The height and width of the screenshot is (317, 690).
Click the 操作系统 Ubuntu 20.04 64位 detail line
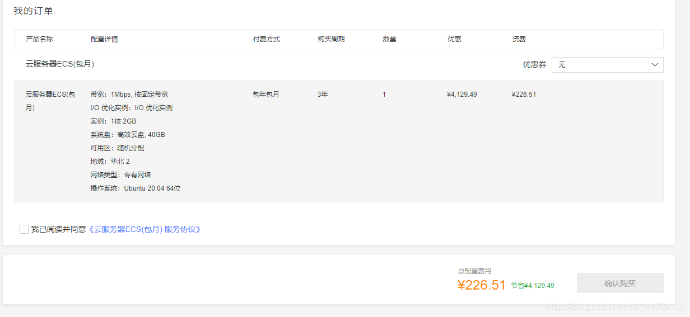click(x=136, y=188)
